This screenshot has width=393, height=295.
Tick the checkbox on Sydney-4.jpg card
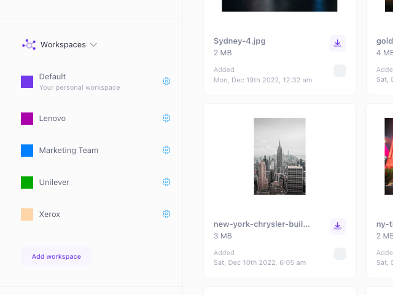[x=340, y=71]
